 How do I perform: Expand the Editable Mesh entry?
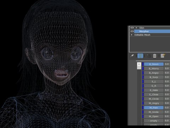point(131,35)
